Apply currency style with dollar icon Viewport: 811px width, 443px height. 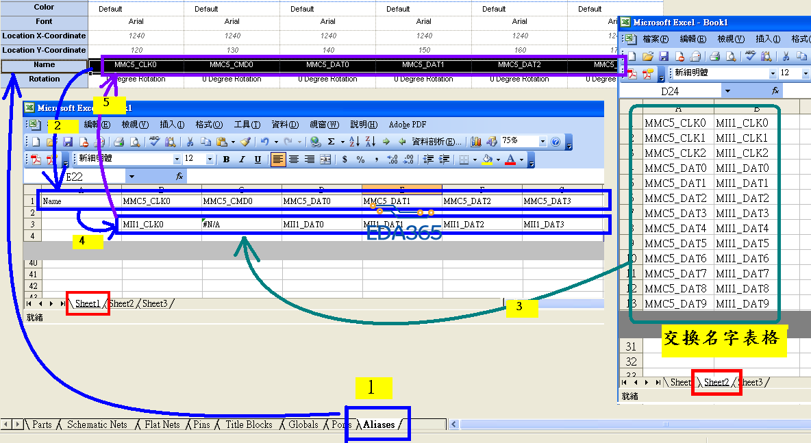pyautogui.click(x=345, y=160)
